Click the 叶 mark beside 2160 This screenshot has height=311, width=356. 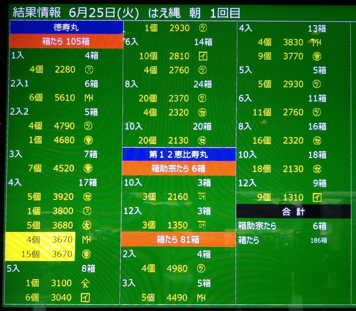(202, 197)
